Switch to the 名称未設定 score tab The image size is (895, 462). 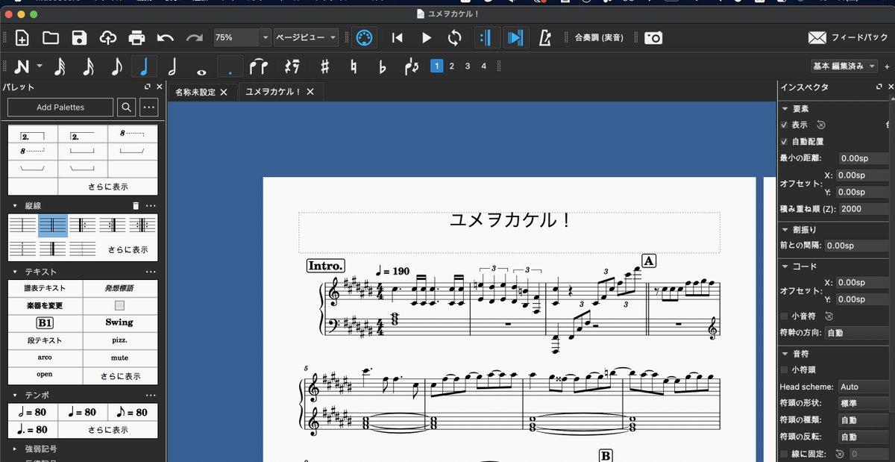tap(195, 93)
